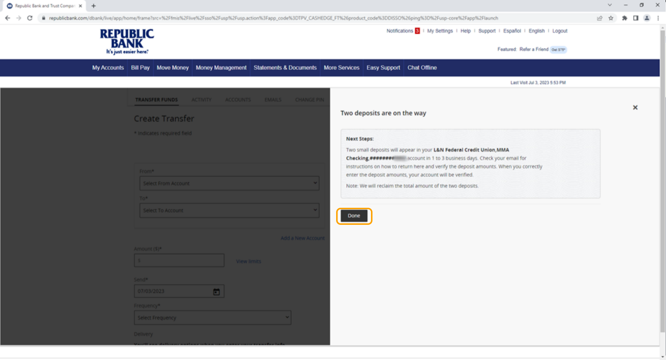Image resolution: width=666 pixels, height=360 pixels.
Task: Switch to the Activity tab
Action: 201,100
